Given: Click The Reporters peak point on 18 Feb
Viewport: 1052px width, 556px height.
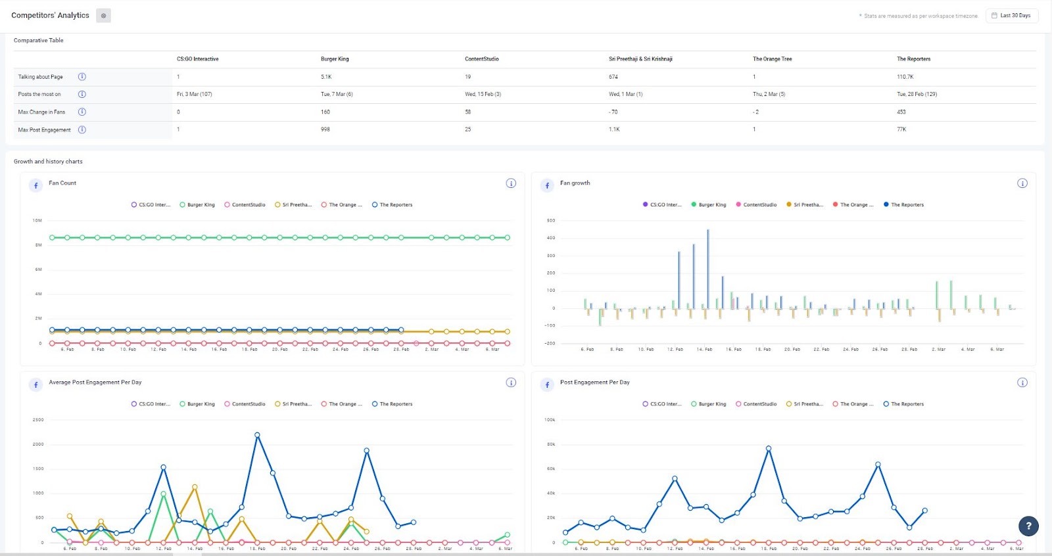Looking at the screenshot, I should coord(257,435).
